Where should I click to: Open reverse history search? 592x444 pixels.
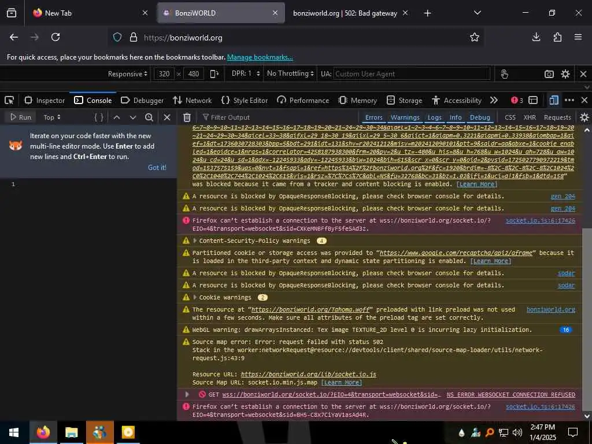(x=149, y=117)
